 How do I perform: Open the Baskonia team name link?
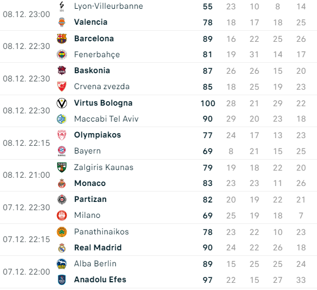coord(92,70)
